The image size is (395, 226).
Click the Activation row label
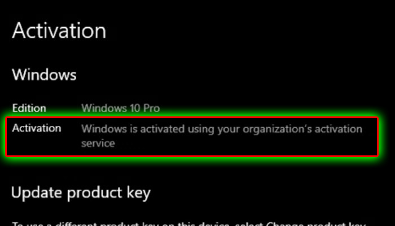click(x=37, y=128)
